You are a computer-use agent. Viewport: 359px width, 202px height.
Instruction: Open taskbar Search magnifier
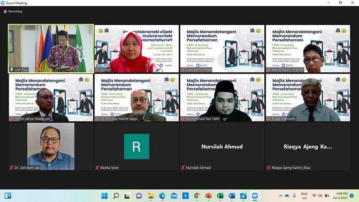(x=116, y=196)
